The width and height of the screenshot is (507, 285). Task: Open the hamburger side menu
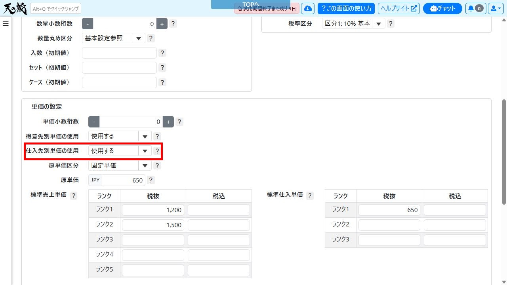click(6, 23)
